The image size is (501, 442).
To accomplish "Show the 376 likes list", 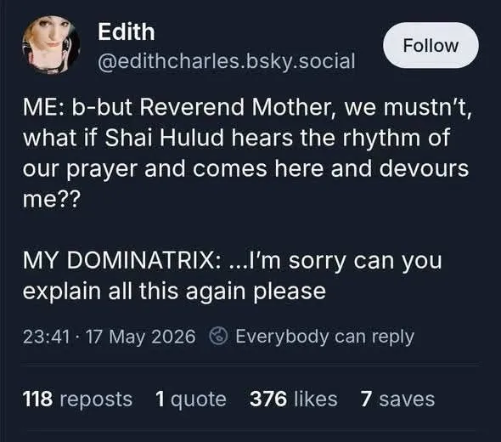I will 293,399.
